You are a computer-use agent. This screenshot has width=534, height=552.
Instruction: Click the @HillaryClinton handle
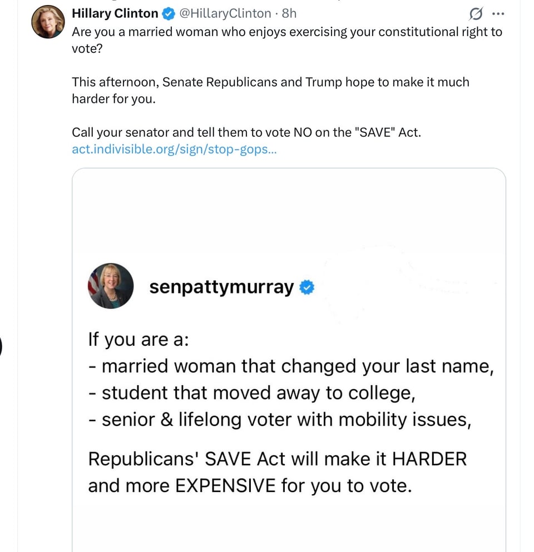pos(225,13)
